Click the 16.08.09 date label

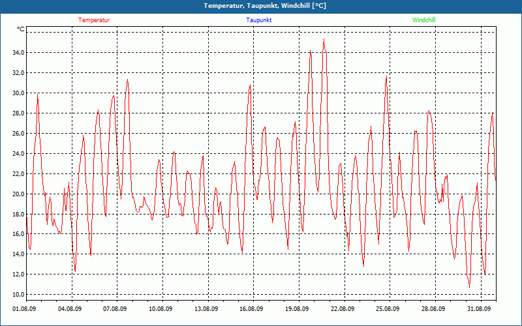pos(251,308)
